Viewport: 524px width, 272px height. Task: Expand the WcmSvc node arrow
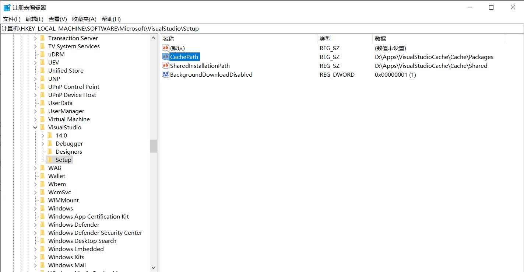pos(35,192)
